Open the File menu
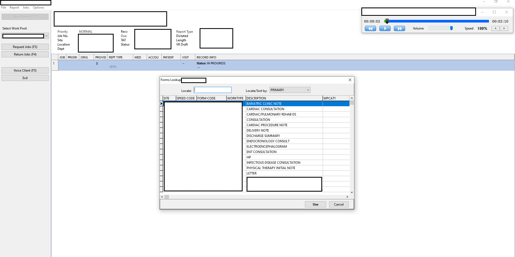 coord(3,8)
